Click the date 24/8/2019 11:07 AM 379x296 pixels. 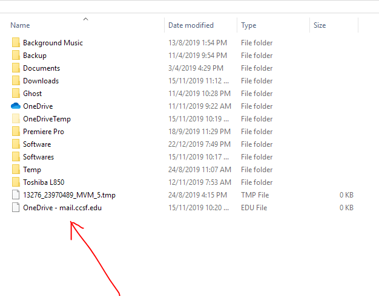pyautogui.click(x=200, y=170)
